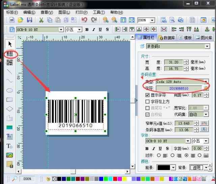216x184 pixels.
Task: Open the 小五 font size dropdown in the top toolbar
Action: [x=80, y=30]
